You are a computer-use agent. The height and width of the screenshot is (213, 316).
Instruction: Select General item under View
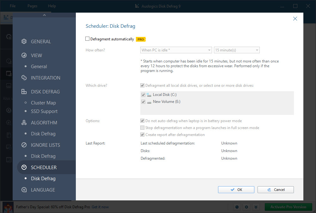click(x=39, y=67)
